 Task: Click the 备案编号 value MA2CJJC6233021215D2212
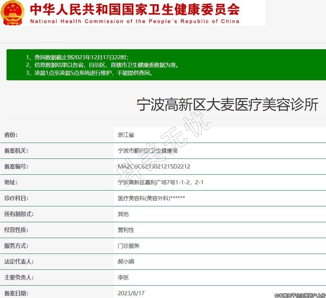point(154,166)
